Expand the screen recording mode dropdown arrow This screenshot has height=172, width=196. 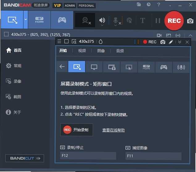click(x=26, y=20)
